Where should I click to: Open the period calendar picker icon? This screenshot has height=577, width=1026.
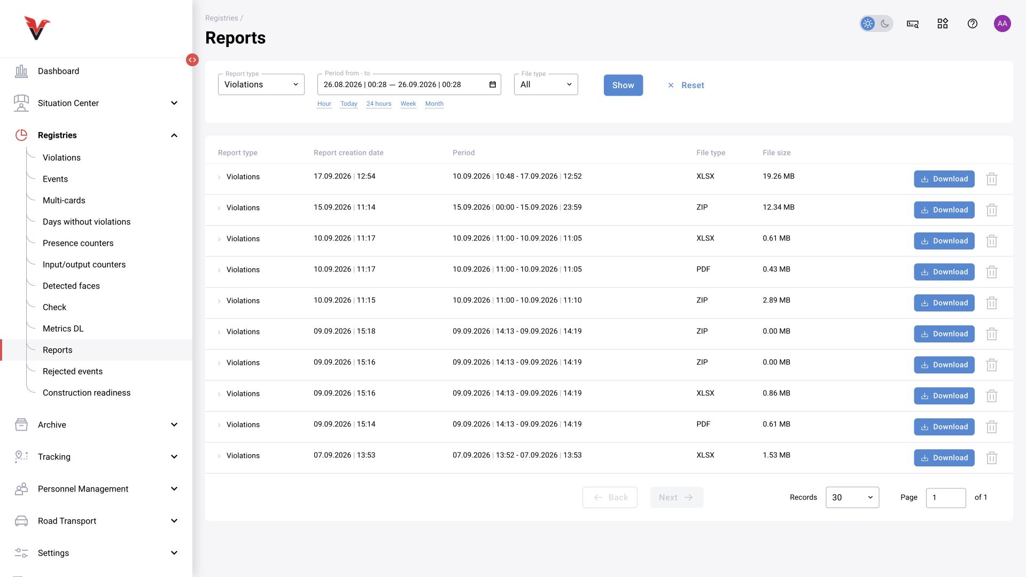point(493,84)
